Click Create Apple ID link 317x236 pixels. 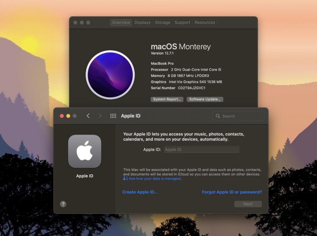pyautogui.click(x=140, y=192)
